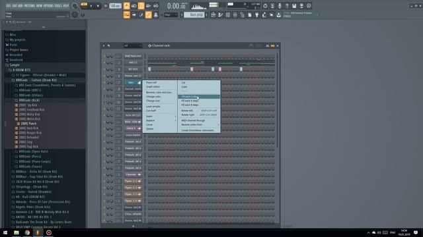Click the Hats channel name button
423x237 pixels.
point(133,82)
